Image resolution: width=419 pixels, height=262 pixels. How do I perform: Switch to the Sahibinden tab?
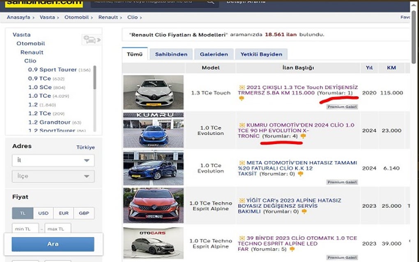click(170, 54)
